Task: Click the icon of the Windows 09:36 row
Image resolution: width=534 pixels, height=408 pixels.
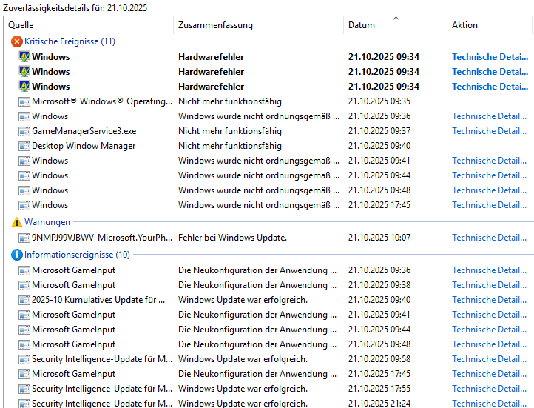Action: pyautogui.click(x=24, y=116)
